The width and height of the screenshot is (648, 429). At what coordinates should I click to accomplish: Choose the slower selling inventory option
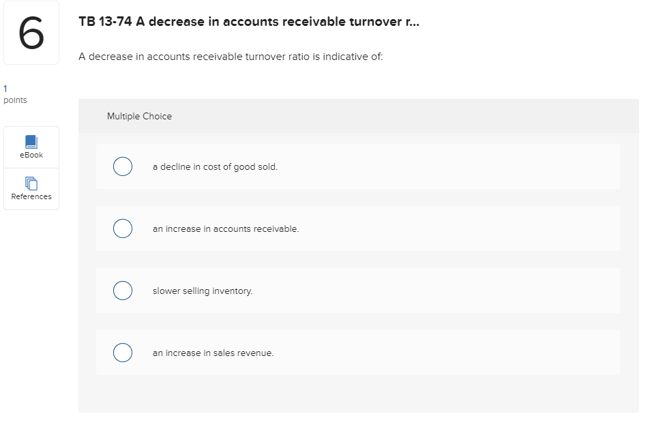pyautogui.click(x=123, y=290)
